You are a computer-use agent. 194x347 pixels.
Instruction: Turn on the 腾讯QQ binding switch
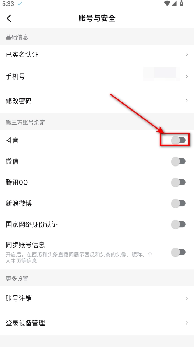click(178, 182)
